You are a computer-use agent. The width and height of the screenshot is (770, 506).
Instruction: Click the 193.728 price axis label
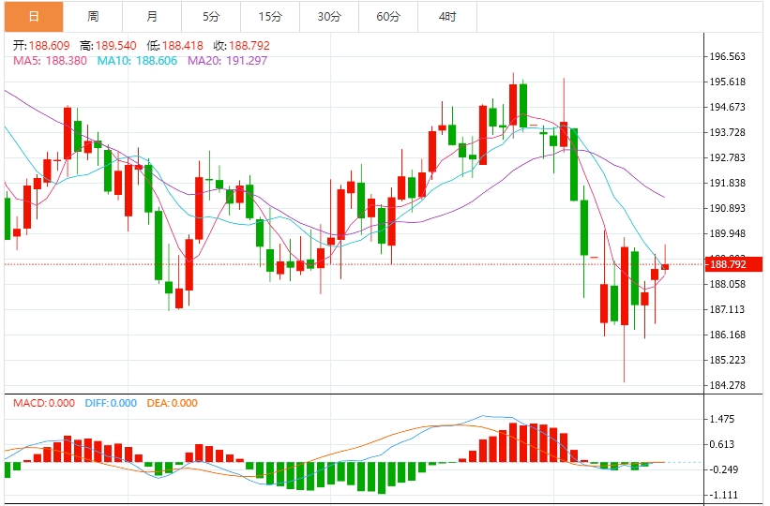[727, 132]
